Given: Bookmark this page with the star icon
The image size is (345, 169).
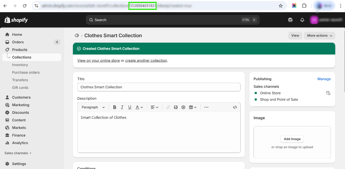Looking at the screenshot, I should coord(281,6).
